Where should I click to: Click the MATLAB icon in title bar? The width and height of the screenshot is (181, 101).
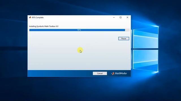click(30, 17)
